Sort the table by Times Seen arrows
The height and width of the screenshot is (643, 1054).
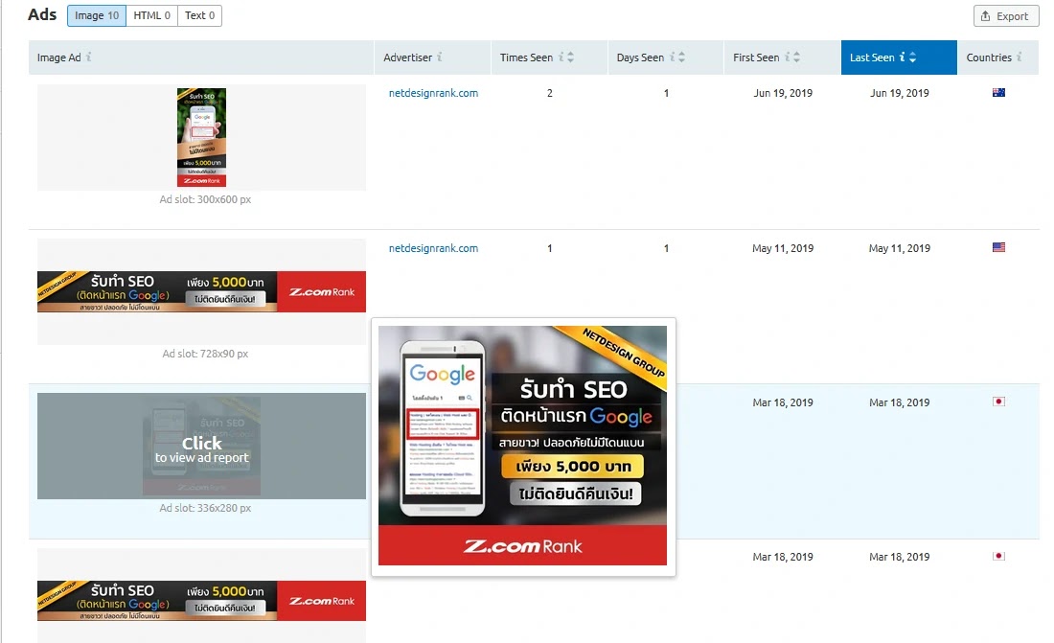point(571,57)
